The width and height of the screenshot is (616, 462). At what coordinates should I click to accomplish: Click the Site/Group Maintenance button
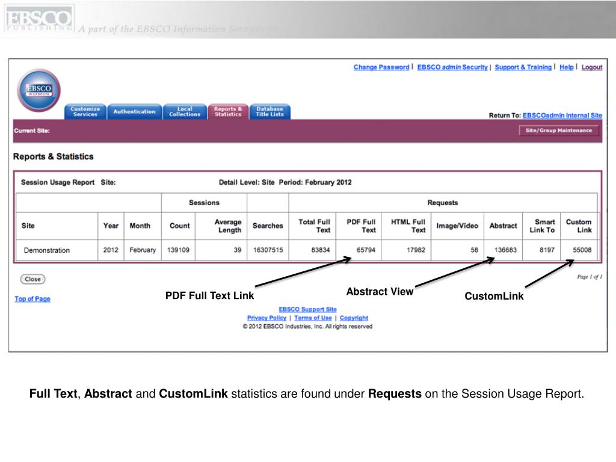[559, 131]
